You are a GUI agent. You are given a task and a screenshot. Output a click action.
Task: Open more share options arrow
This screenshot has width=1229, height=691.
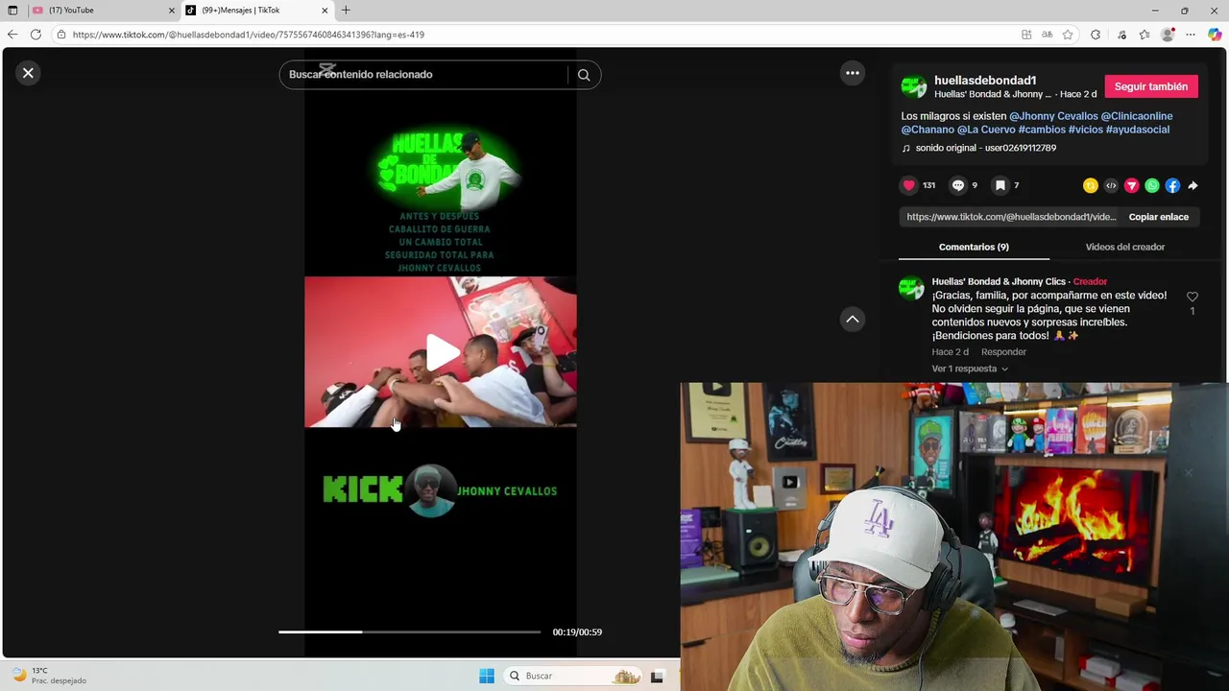click(x=1193, y=185)
